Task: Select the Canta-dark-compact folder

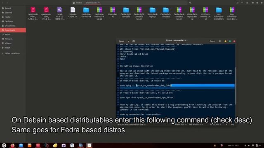Action: (166, 12)
